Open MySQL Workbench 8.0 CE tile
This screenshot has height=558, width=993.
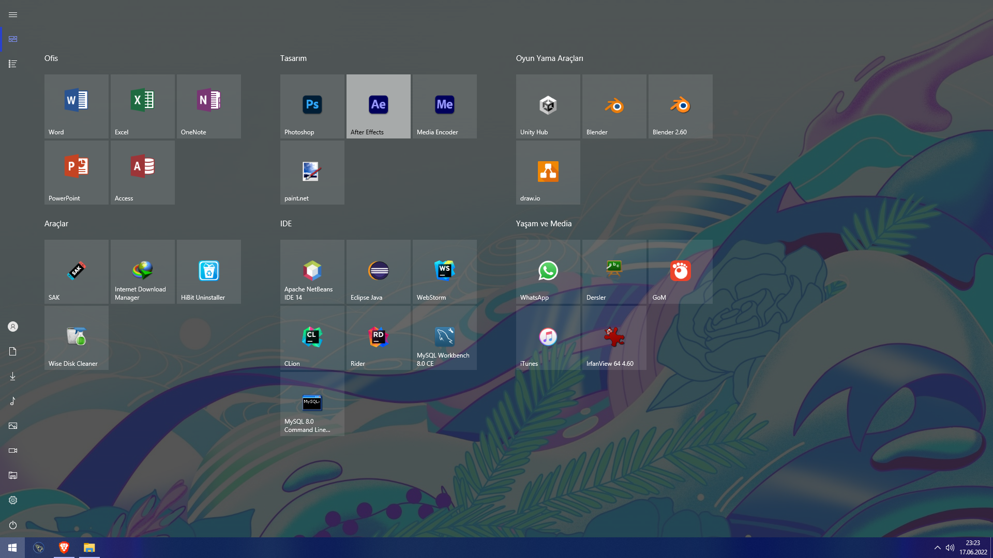(x=444, y=337)
